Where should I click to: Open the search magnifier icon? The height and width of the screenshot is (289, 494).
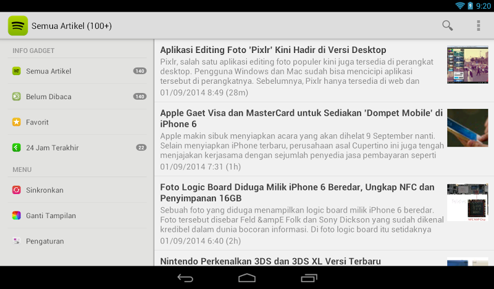447,25
